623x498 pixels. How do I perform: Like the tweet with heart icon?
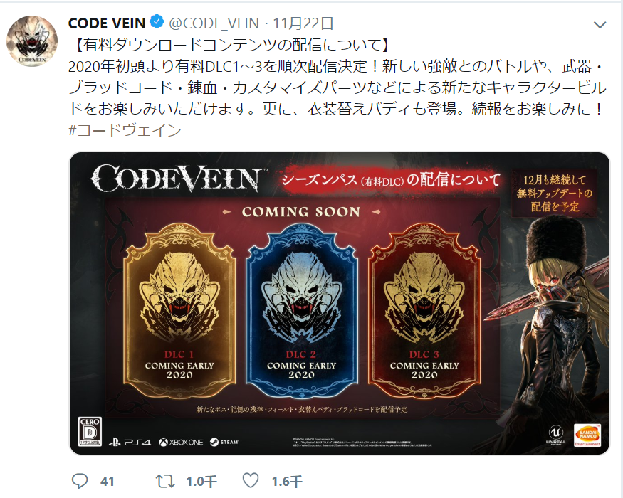click(x=251, y=480)
